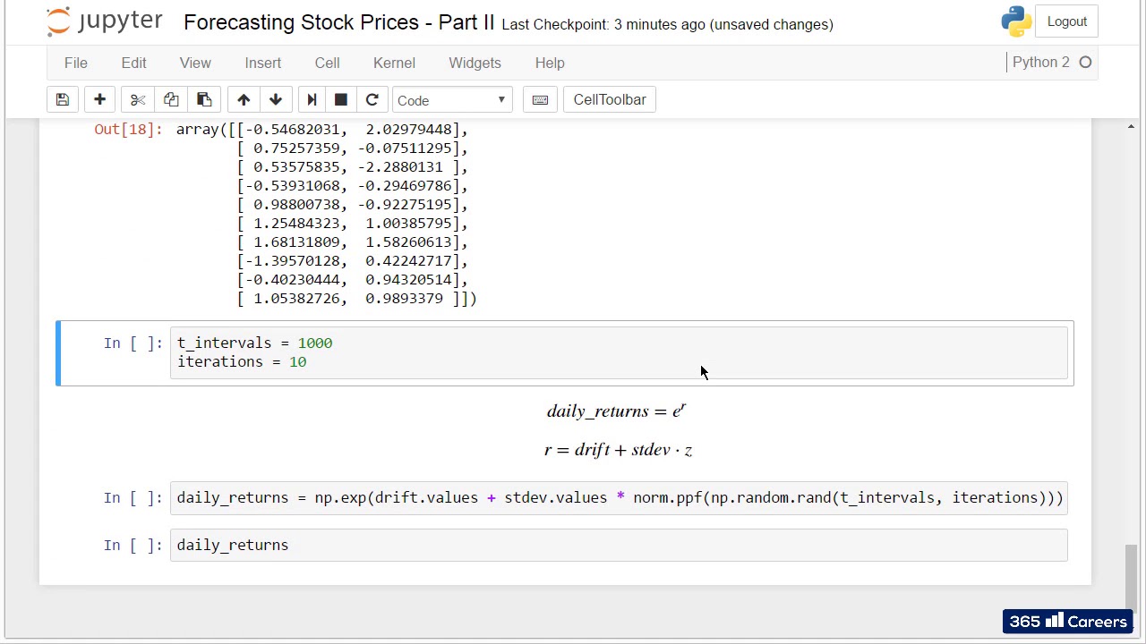Click the Python 2 kernel name
The width and height of the screenshot is (1146, 644).
click(x=1041, y=63)
